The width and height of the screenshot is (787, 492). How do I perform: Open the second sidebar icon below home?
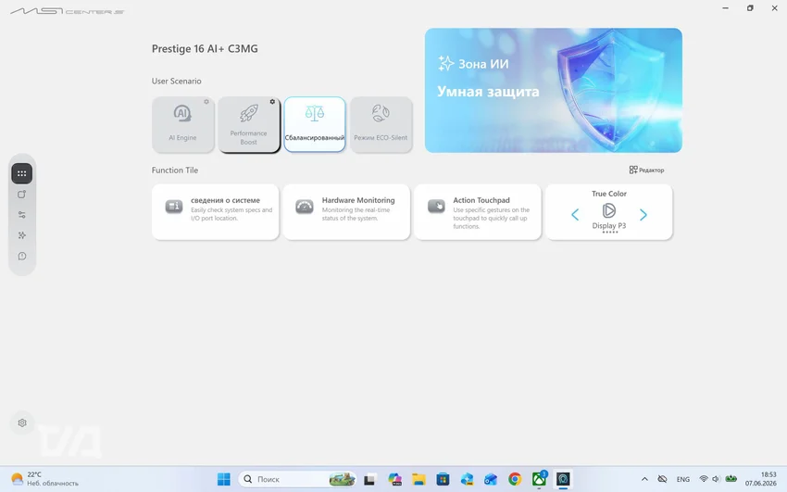pos(21,195)
